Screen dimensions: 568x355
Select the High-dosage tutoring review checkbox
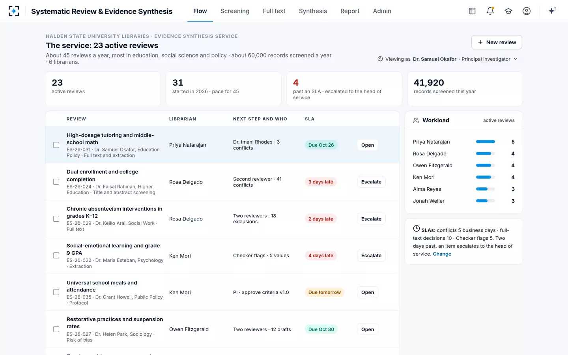(x=56, y=145)
